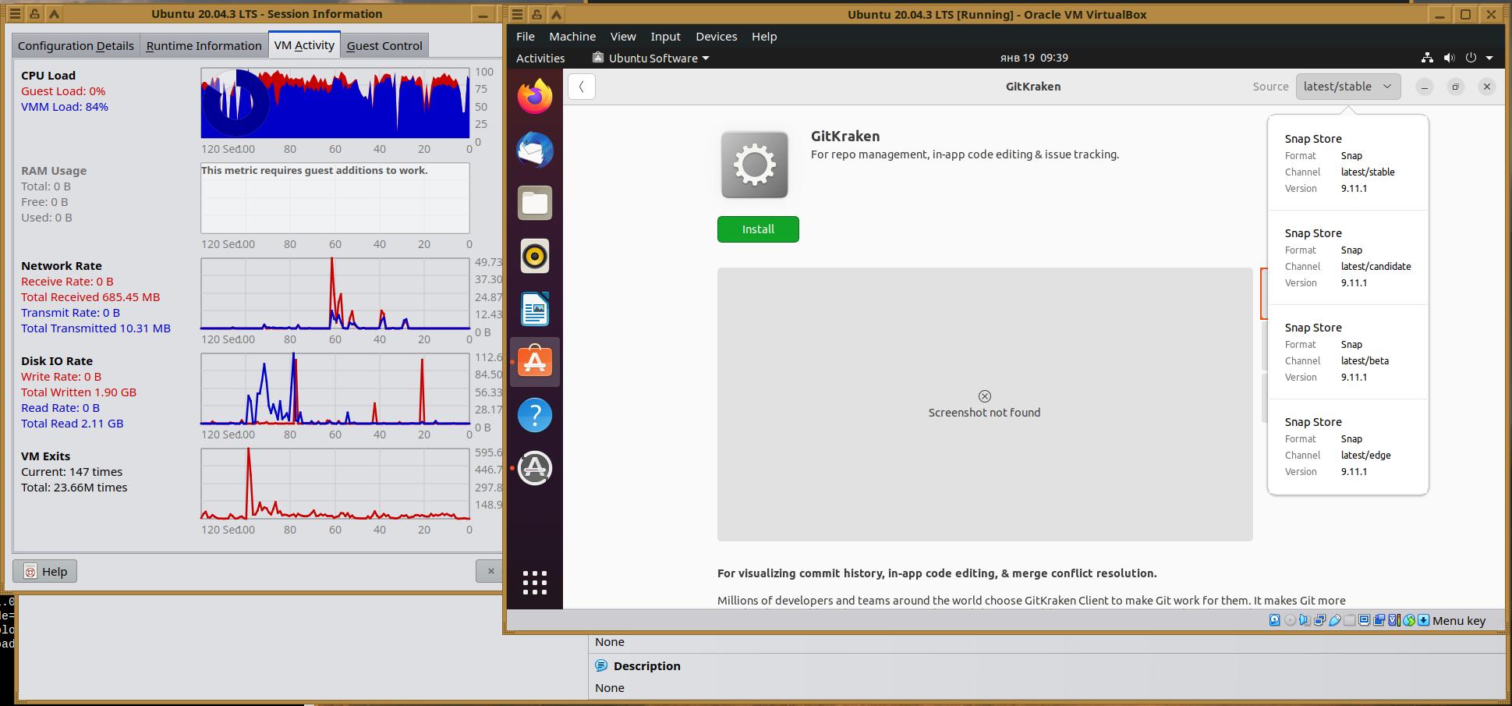Click the audio indicator in VirtualBox status bar

(1305, 620)
